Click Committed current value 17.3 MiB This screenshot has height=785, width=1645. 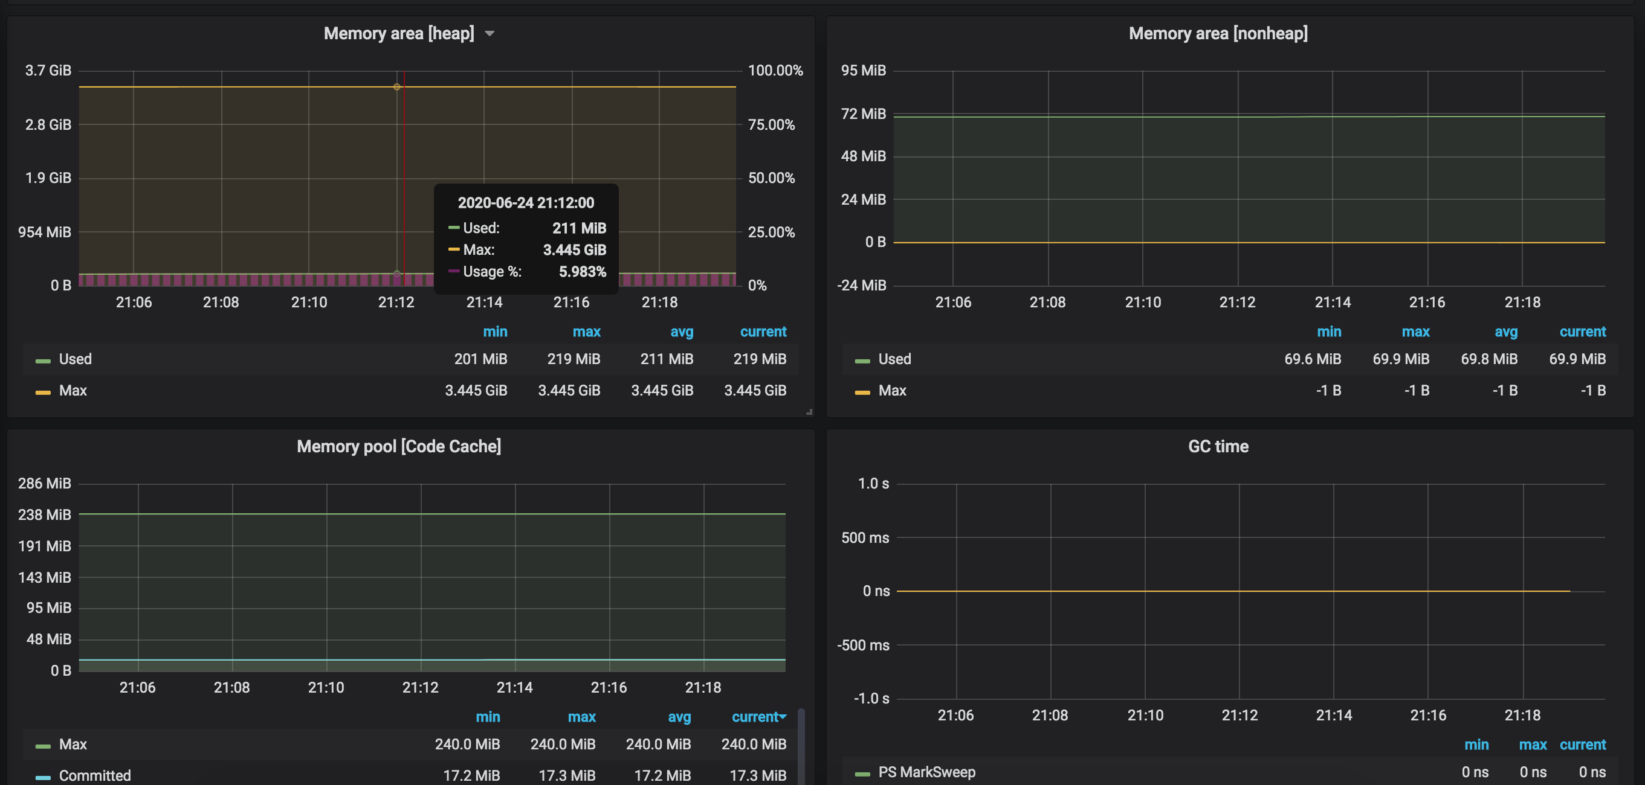pos(758,775)
